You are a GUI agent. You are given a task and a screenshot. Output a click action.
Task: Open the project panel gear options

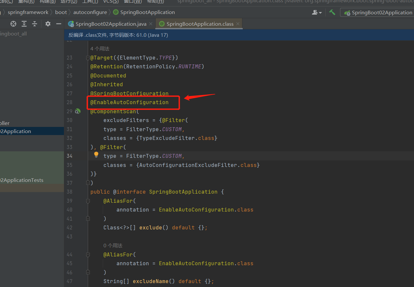click(x=48, y=24)
